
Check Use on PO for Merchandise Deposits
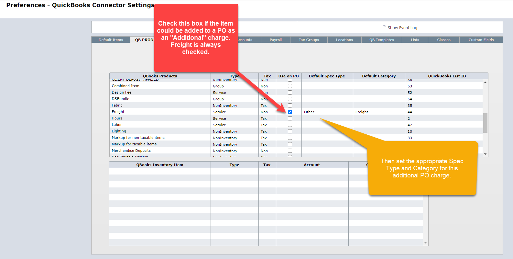[x=290, y=151]
